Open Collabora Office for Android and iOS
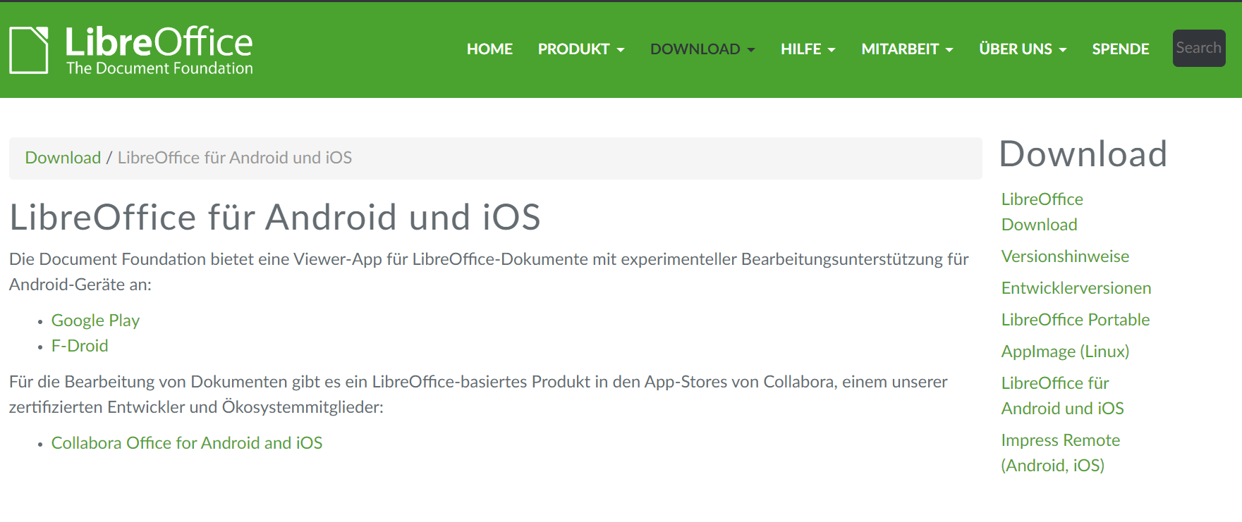Screen dimensions: 1242x522 (187, 443)
